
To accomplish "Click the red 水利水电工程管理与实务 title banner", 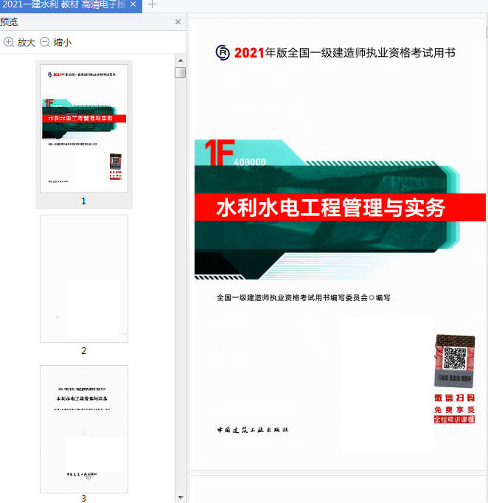I will tap(340, 207).
